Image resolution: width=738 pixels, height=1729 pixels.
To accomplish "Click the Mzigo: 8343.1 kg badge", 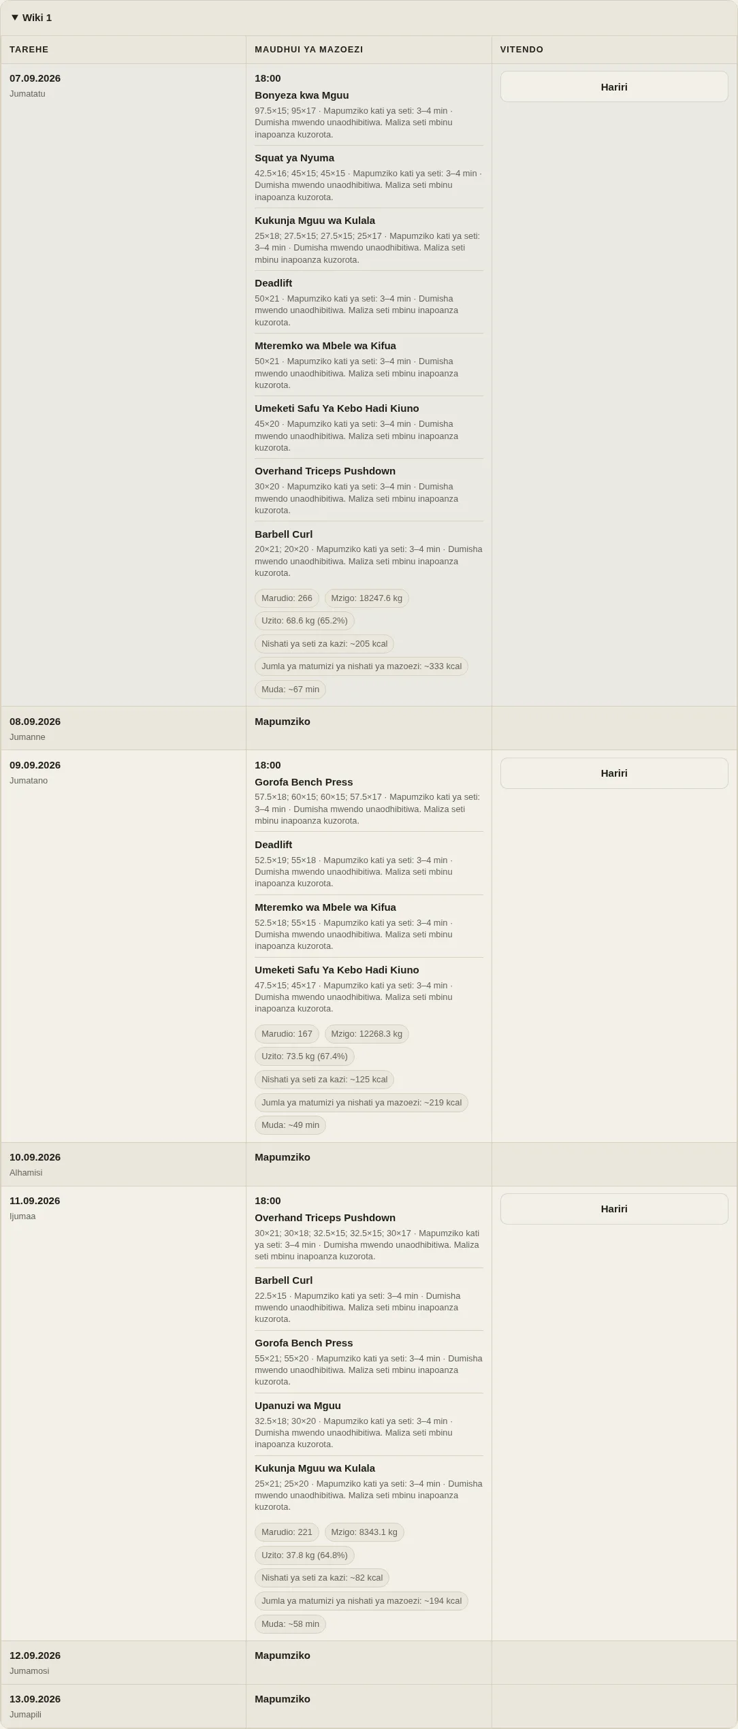I will tap(364, 1532).
